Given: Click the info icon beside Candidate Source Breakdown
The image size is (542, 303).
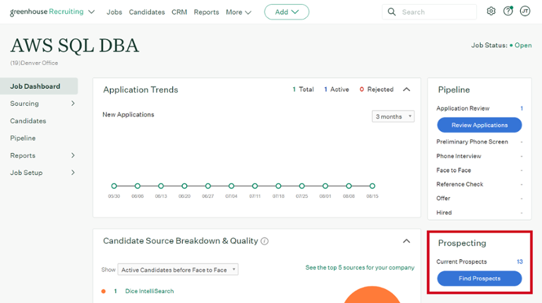Looking at the screenshot, I should (x=265, y=241).
